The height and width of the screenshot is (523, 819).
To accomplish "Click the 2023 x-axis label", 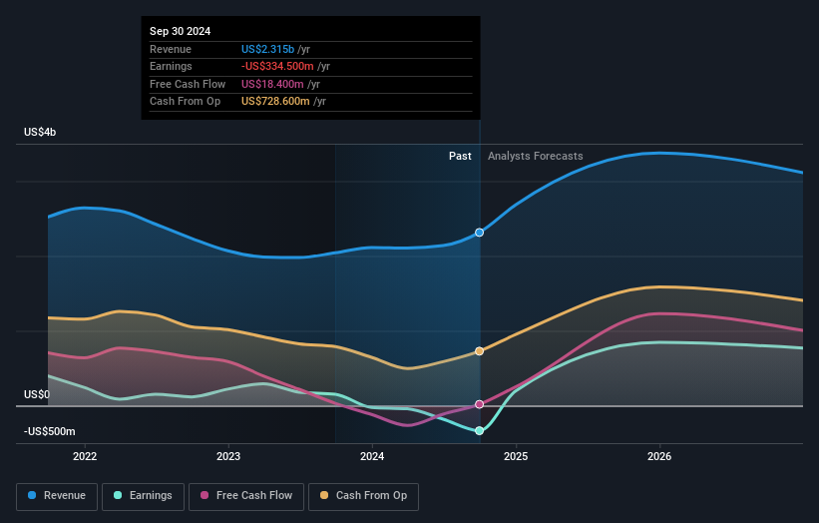I will click(228, 457).
